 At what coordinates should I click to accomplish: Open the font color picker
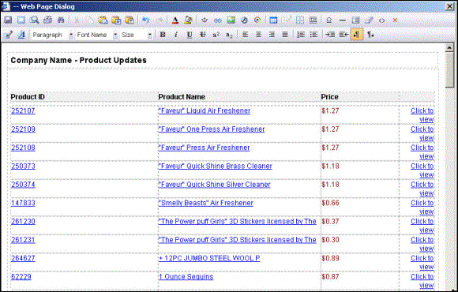pos(175,21)
